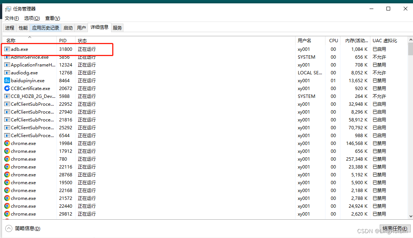The height and width of the screenshot is (238, 413).
Task: Click the adb.exe process icon
Action: pyautogui.click(x=7, y=49)
